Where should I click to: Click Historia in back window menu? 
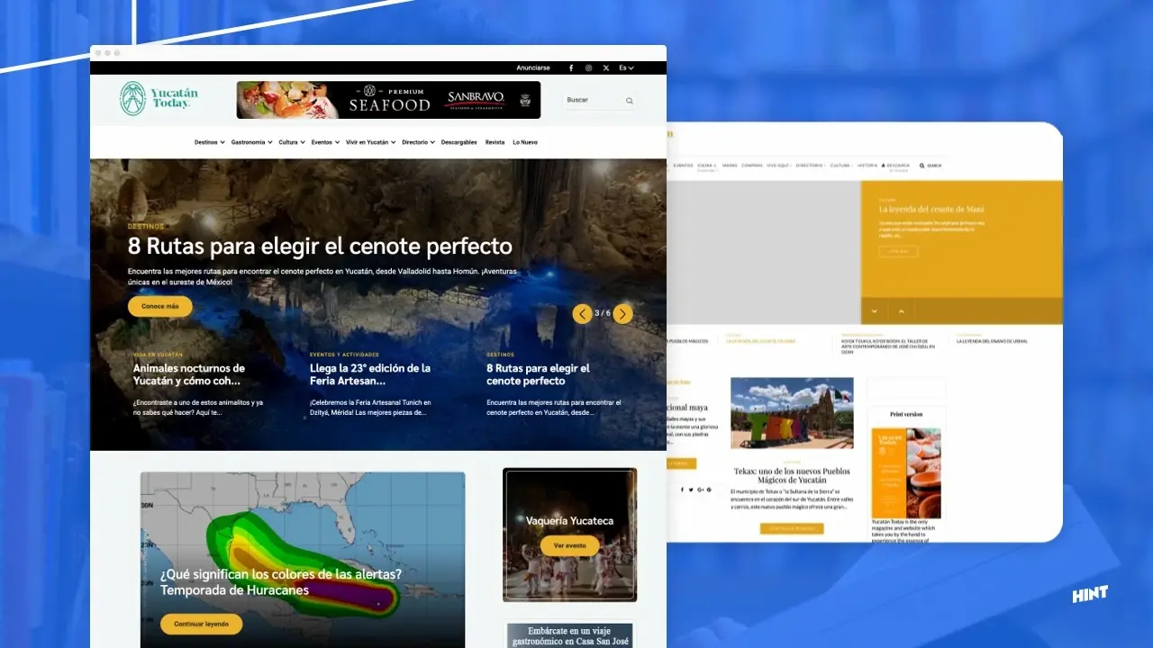(x=867, y=166)
